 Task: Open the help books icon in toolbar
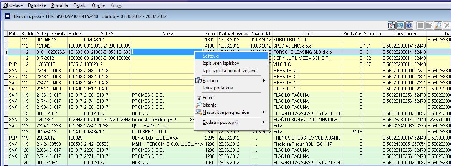coord(392,25)
